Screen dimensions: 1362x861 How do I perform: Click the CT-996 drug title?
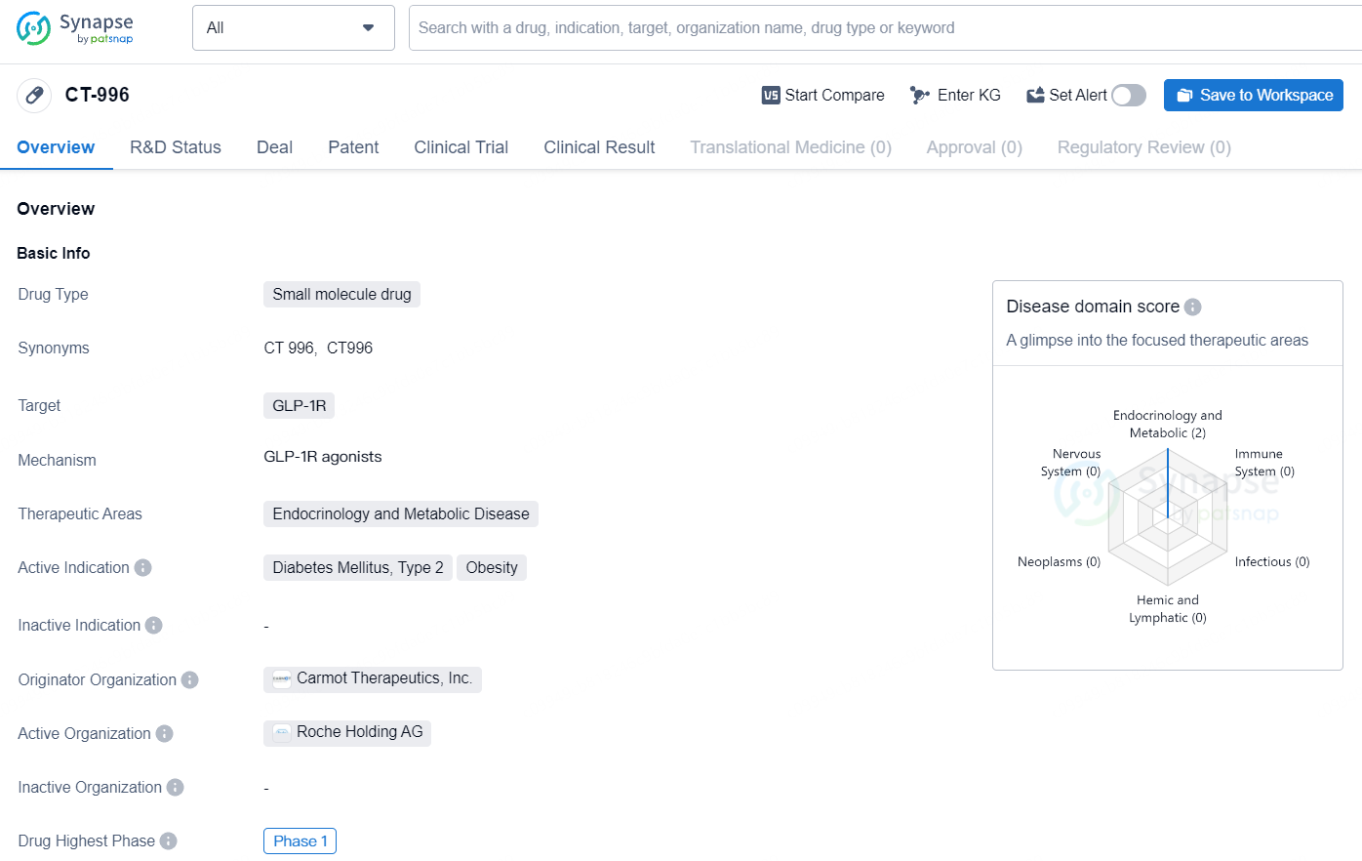(x=98, y=95)
